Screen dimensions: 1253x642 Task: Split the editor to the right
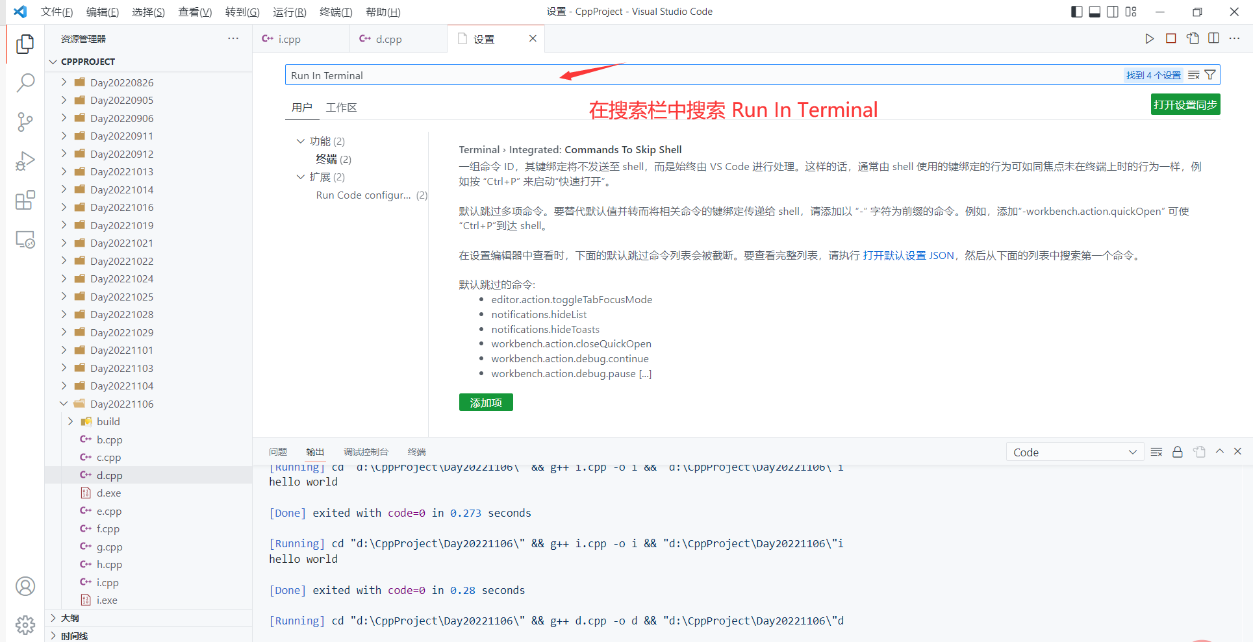click(1213, 38)
